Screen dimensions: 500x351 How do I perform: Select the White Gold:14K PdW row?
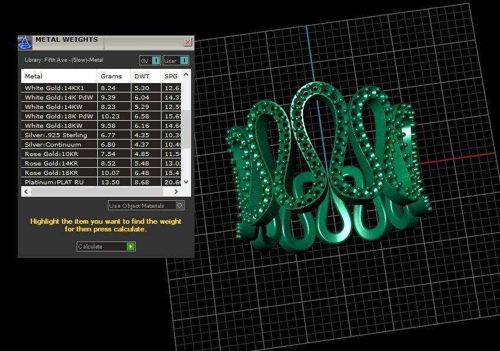pyautogui.click(x=101, y=97)
